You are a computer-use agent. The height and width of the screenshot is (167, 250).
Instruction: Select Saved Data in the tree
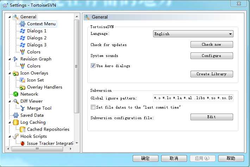32,115
